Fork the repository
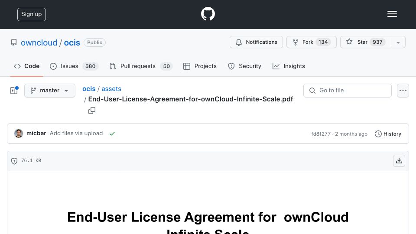This screenshot has width=416, height=234. click(x=312, y=42)
